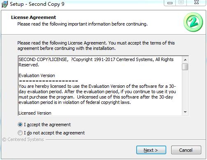Click the "Setup - Second Copy 9" title bar

point(37,4)
